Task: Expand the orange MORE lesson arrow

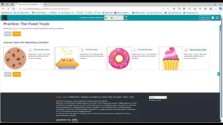Action: pos(126,18)
